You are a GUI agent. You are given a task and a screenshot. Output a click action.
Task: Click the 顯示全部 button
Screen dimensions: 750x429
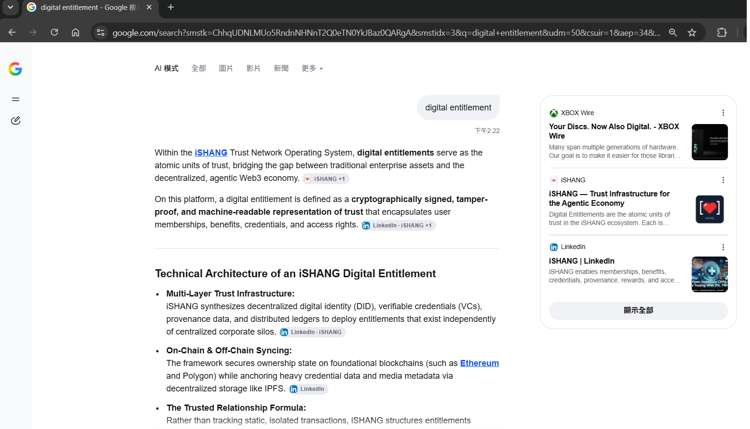point(638,311)
